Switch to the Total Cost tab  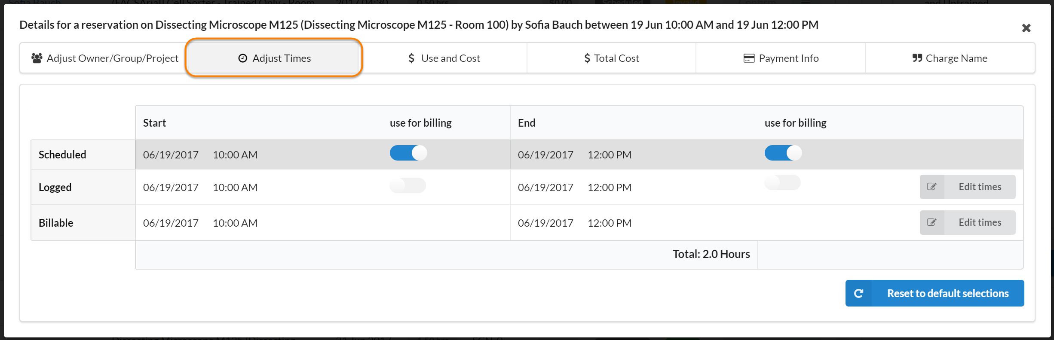coord(611,58)
